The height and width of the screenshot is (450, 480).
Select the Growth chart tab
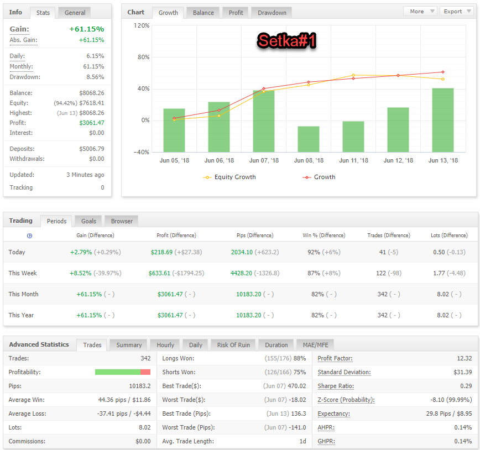click(x=168, y=13)
